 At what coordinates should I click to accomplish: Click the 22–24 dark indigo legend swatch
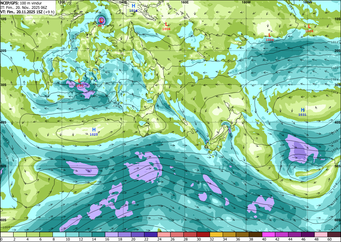pos(151,234)
